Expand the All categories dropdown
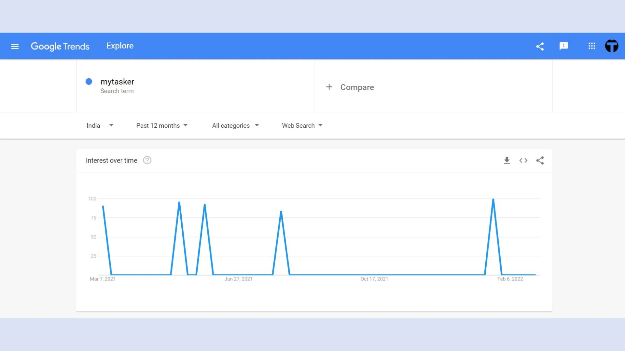Viewport: 625px width, 351px height. coord(235,125)
